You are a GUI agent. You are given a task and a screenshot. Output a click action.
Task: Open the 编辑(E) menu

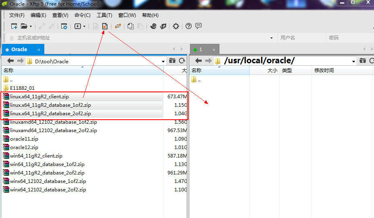[38, 15]
